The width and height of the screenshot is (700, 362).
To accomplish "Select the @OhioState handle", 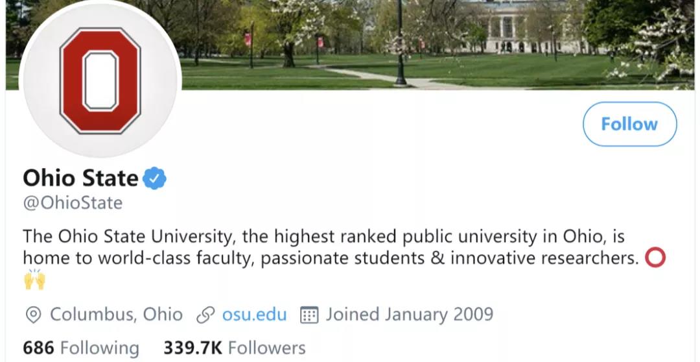I will (73, 203).
